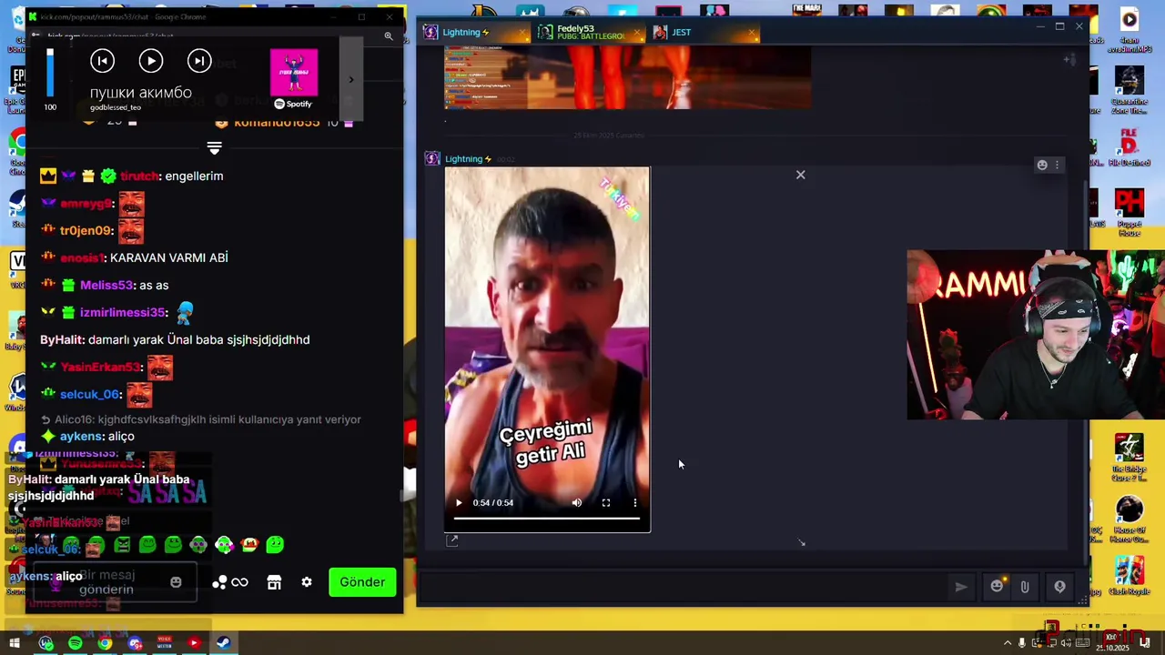The width and height of the screenshot is (1165, 655).
Task: Open video in external window icon
Action: click(x=452, y=539)
